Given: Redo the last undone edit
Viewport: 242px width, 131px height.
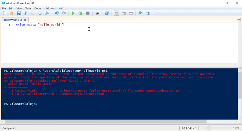Looking at the screenshot, I should (64, 13).
